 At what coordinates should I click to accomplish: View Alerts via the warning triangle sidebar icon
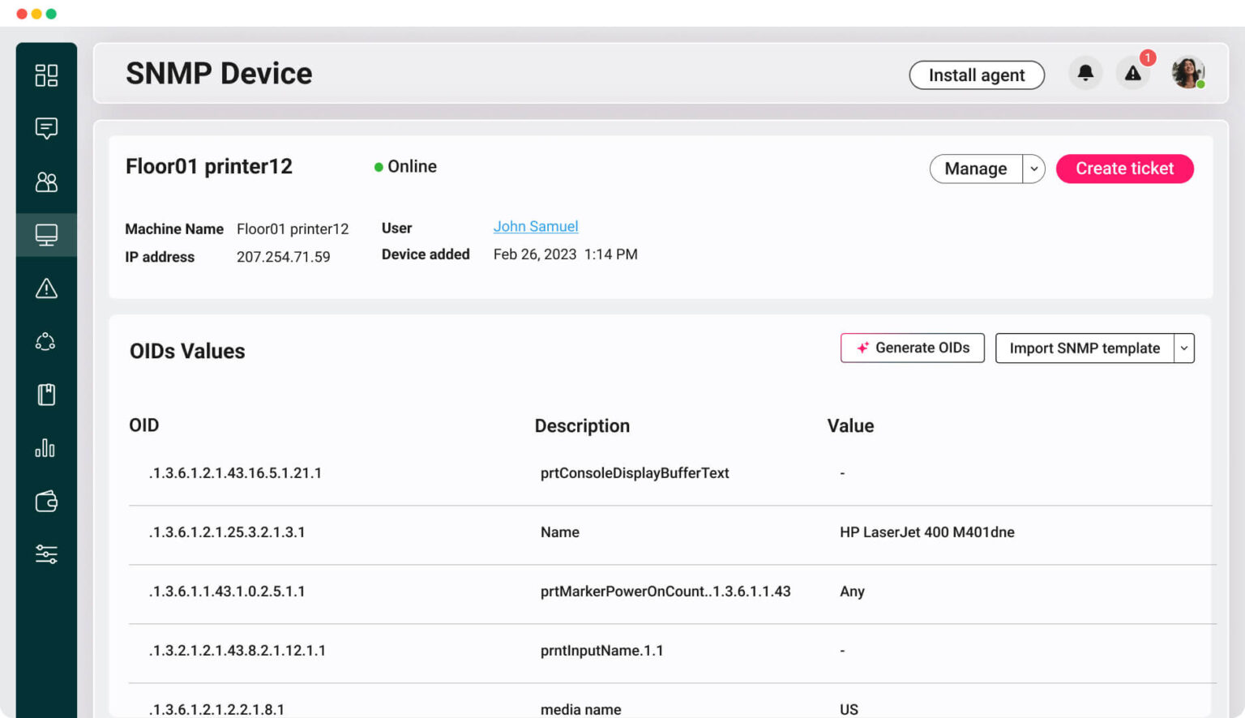point(46,288)
